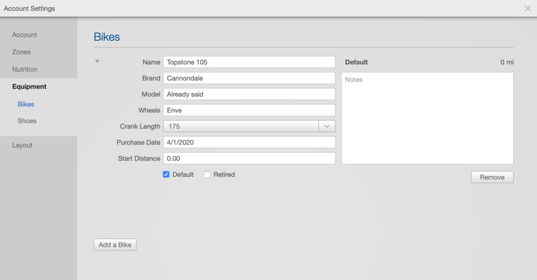Click the Purchase Date field

coord(249,142)
